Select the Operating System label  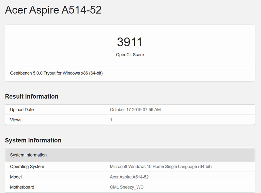tap(27, 167)
